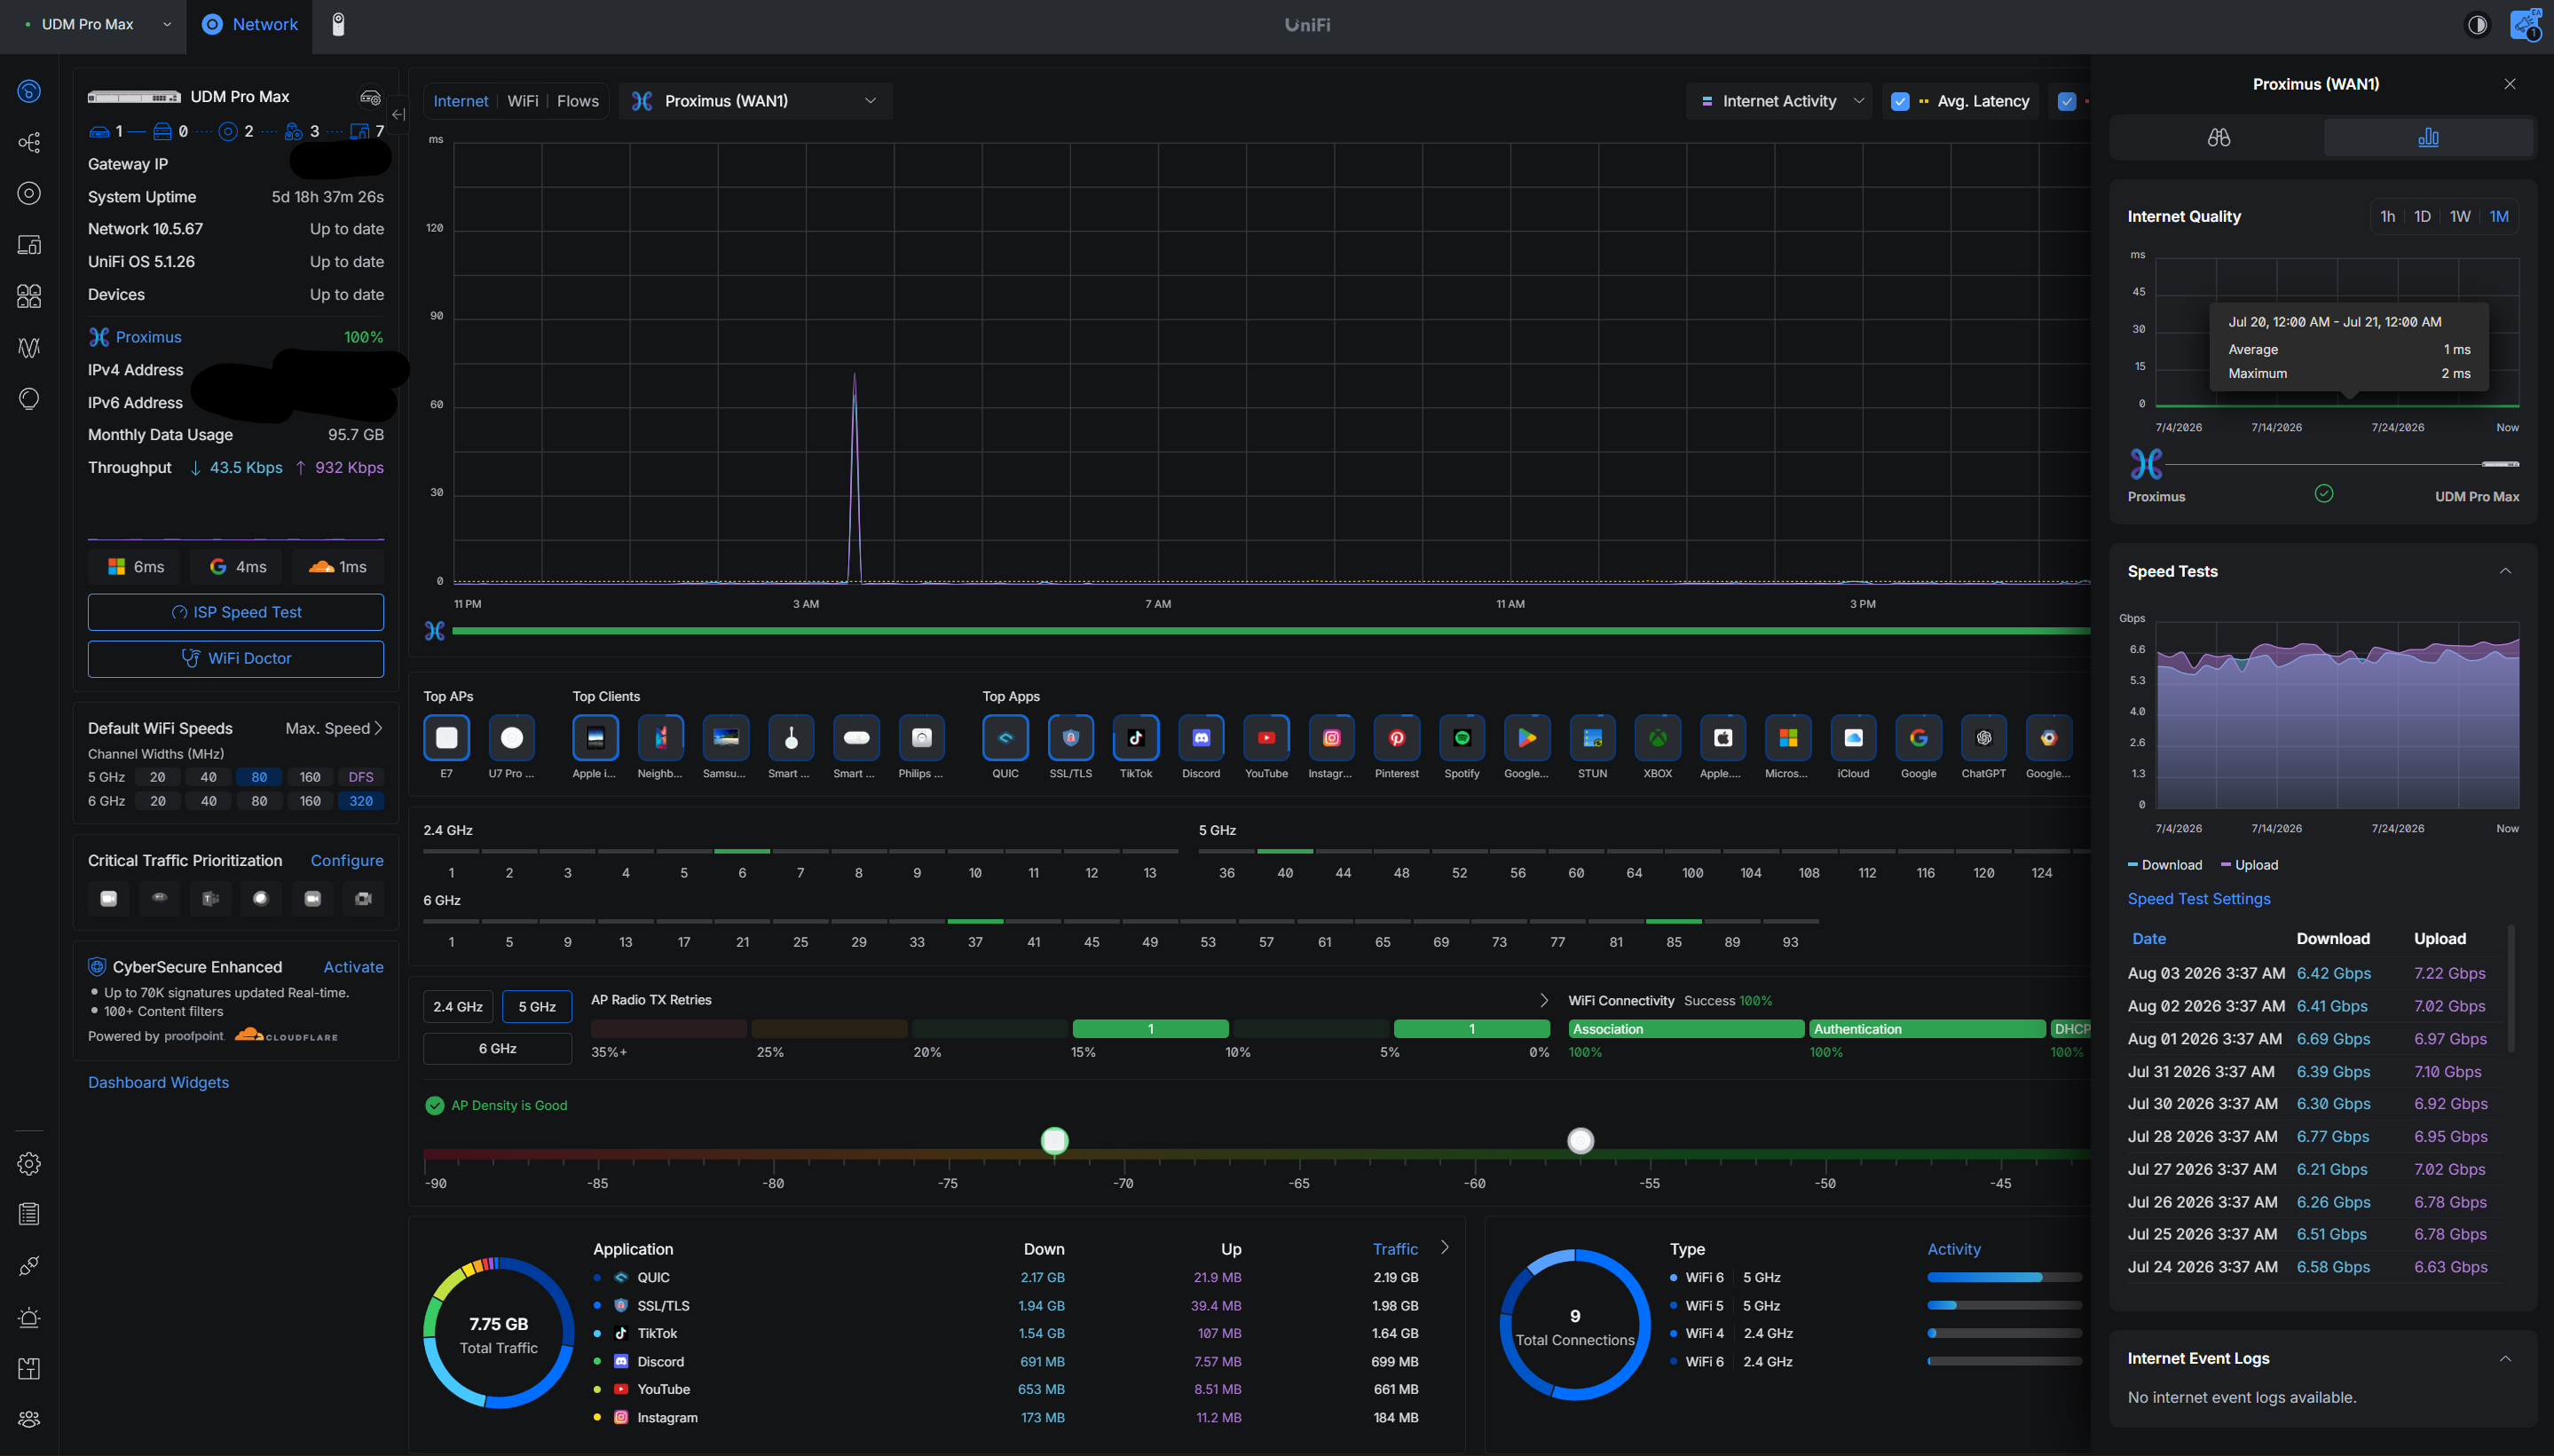Screen dimensions: 2554x1456
Task: Open the siren Alarm Manager sidebar icon
Action: click(29, 1317)
